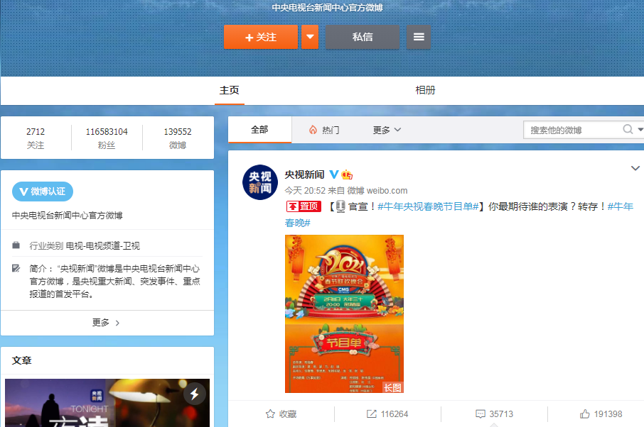This screenshot has height=427, width=644.
Task: Open comments via the comment bubble icon
Action: point(482,414)
